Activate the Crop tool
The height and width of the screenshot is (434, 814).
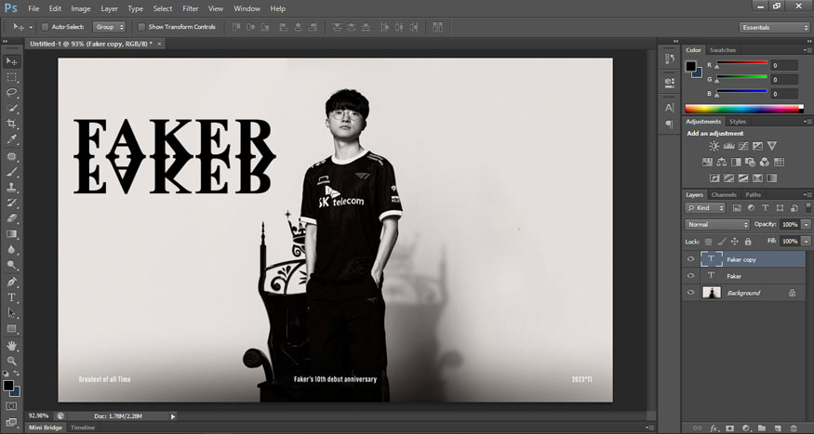(11, 124)
